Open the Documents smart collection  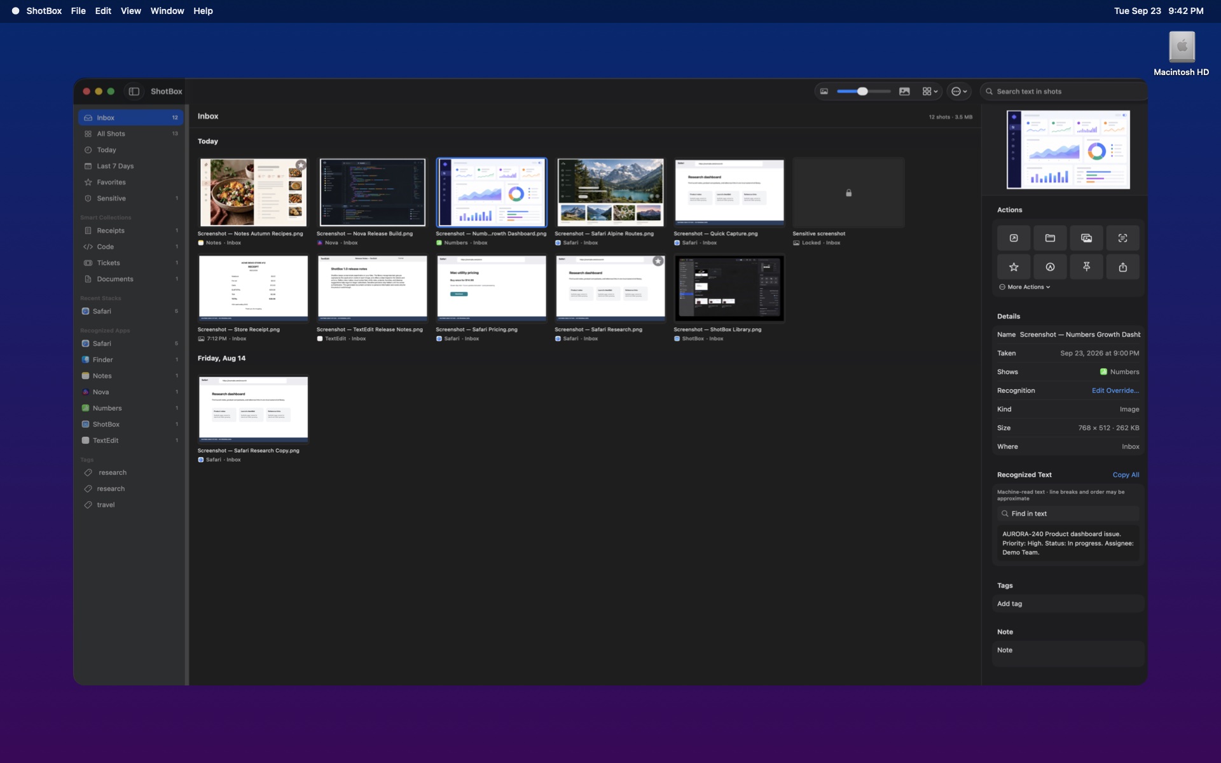[x=130, y=279]
